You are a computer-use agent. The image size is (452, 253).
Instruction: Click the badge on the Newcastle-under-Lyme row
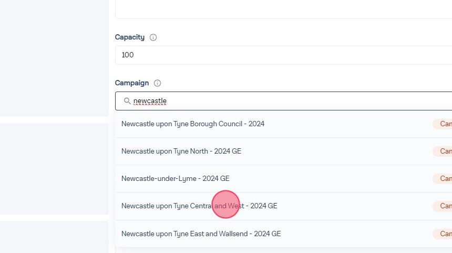443,179
